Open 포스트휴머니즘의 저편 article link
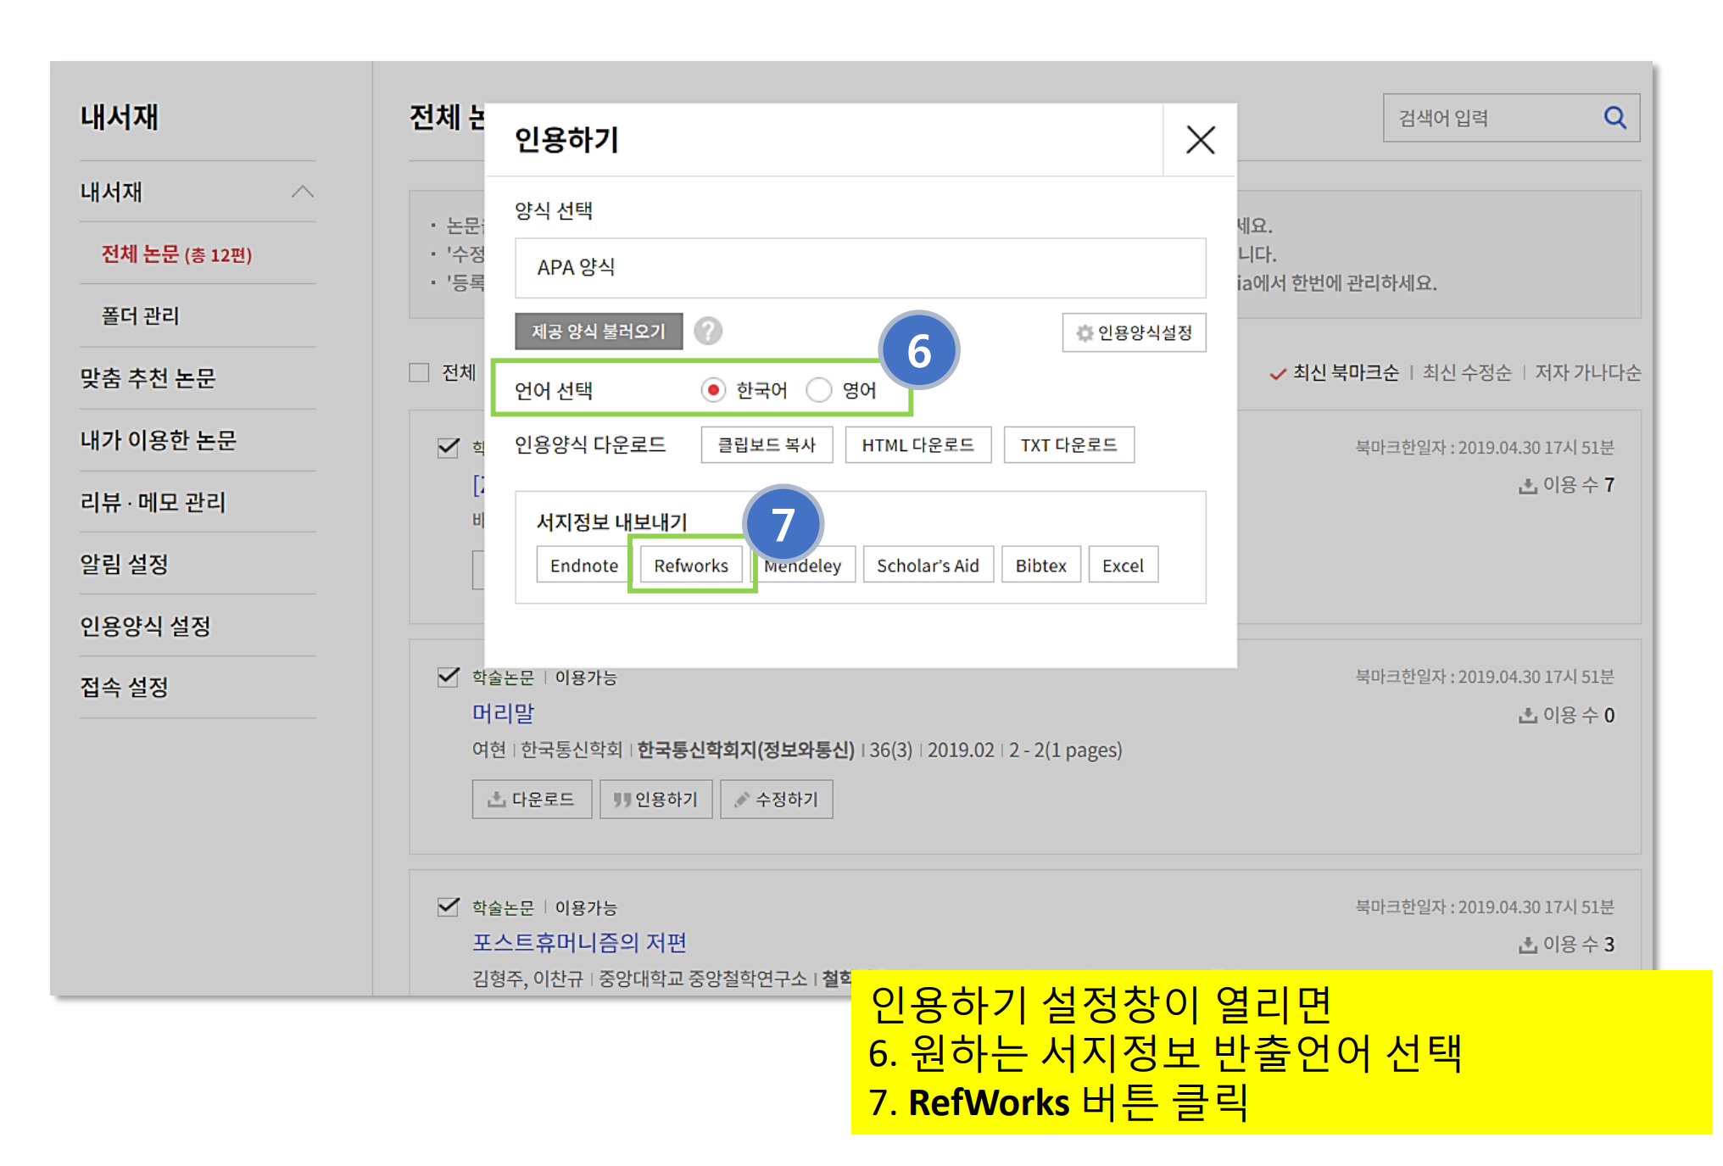This screenshot has width=1723, height=1166. pyautogui.click(x=579, y=942)
